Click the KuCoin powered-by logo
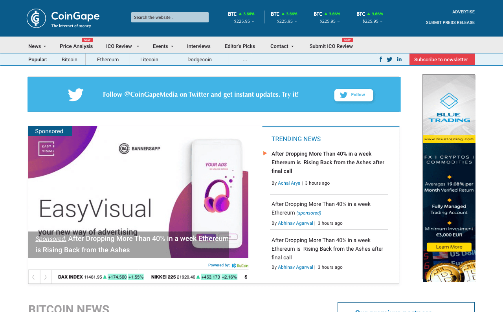 (x=240, y=266)
